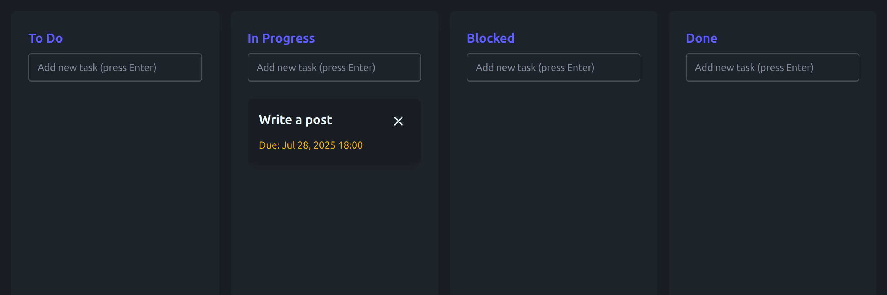Click the "Add new task" field in Blocked
The height and width of the screenshot is (295, 887).
(553, 67)
